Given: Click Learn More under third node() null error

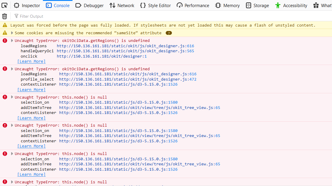Looking at the screenshot, I should [31, 174].
